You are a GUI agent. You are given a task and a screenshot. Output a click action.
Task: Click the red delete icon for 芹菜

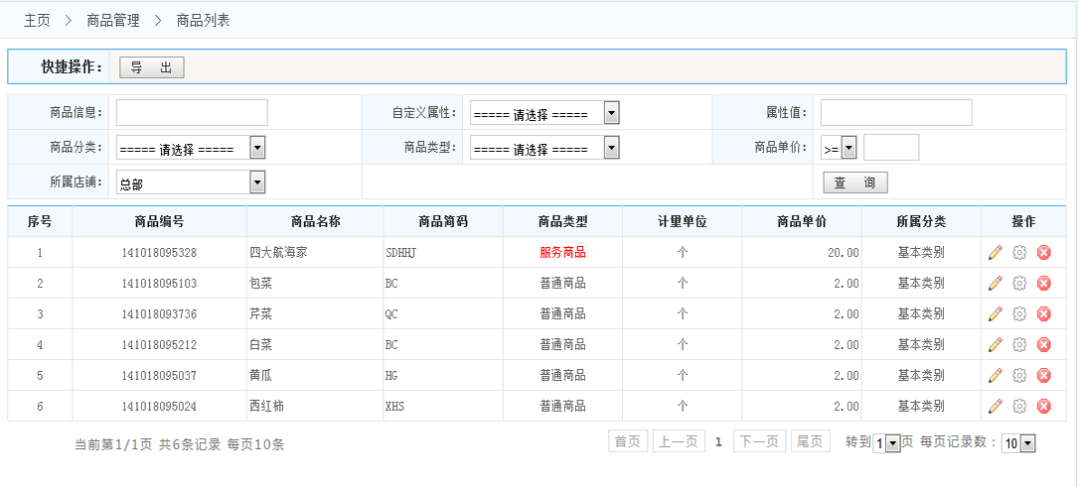point(1043,314)
